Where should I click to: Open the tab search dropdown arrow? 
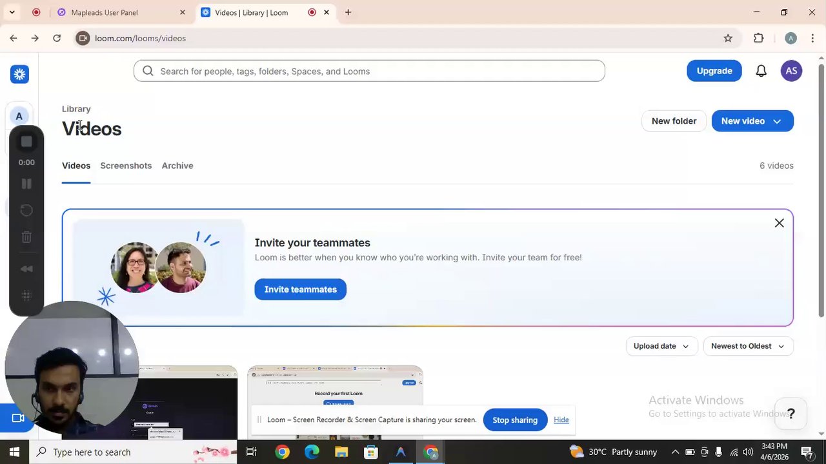pos(12,12)
